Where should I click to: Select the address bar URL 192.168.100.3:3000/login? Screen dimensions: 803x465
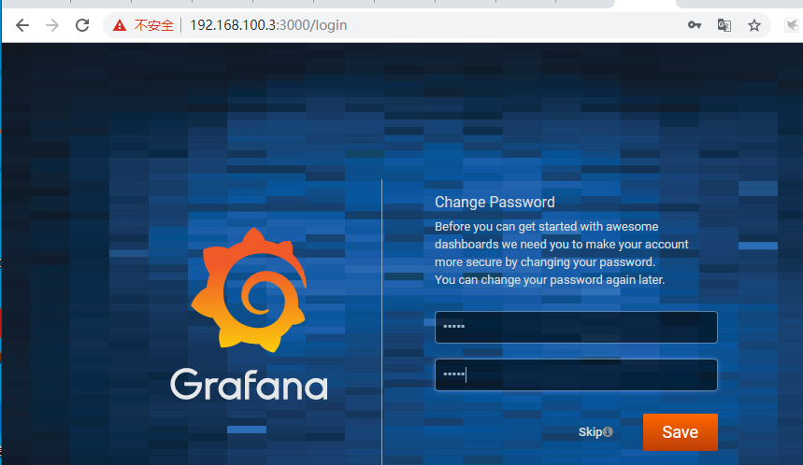click(x=268, y=25)
